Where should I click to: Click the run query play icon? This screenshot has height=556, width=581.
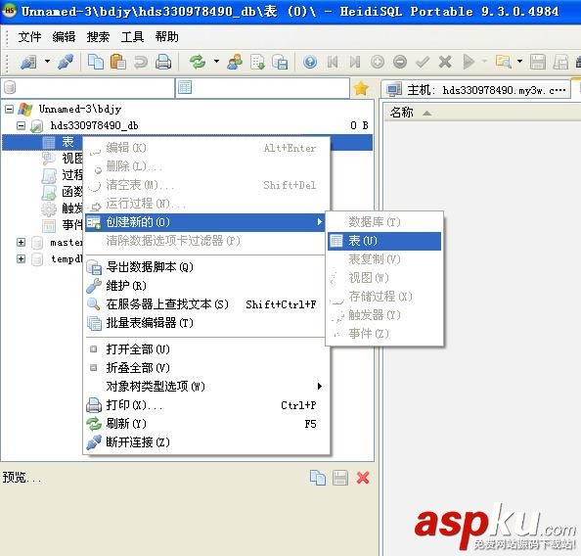[x=469, y=62]
